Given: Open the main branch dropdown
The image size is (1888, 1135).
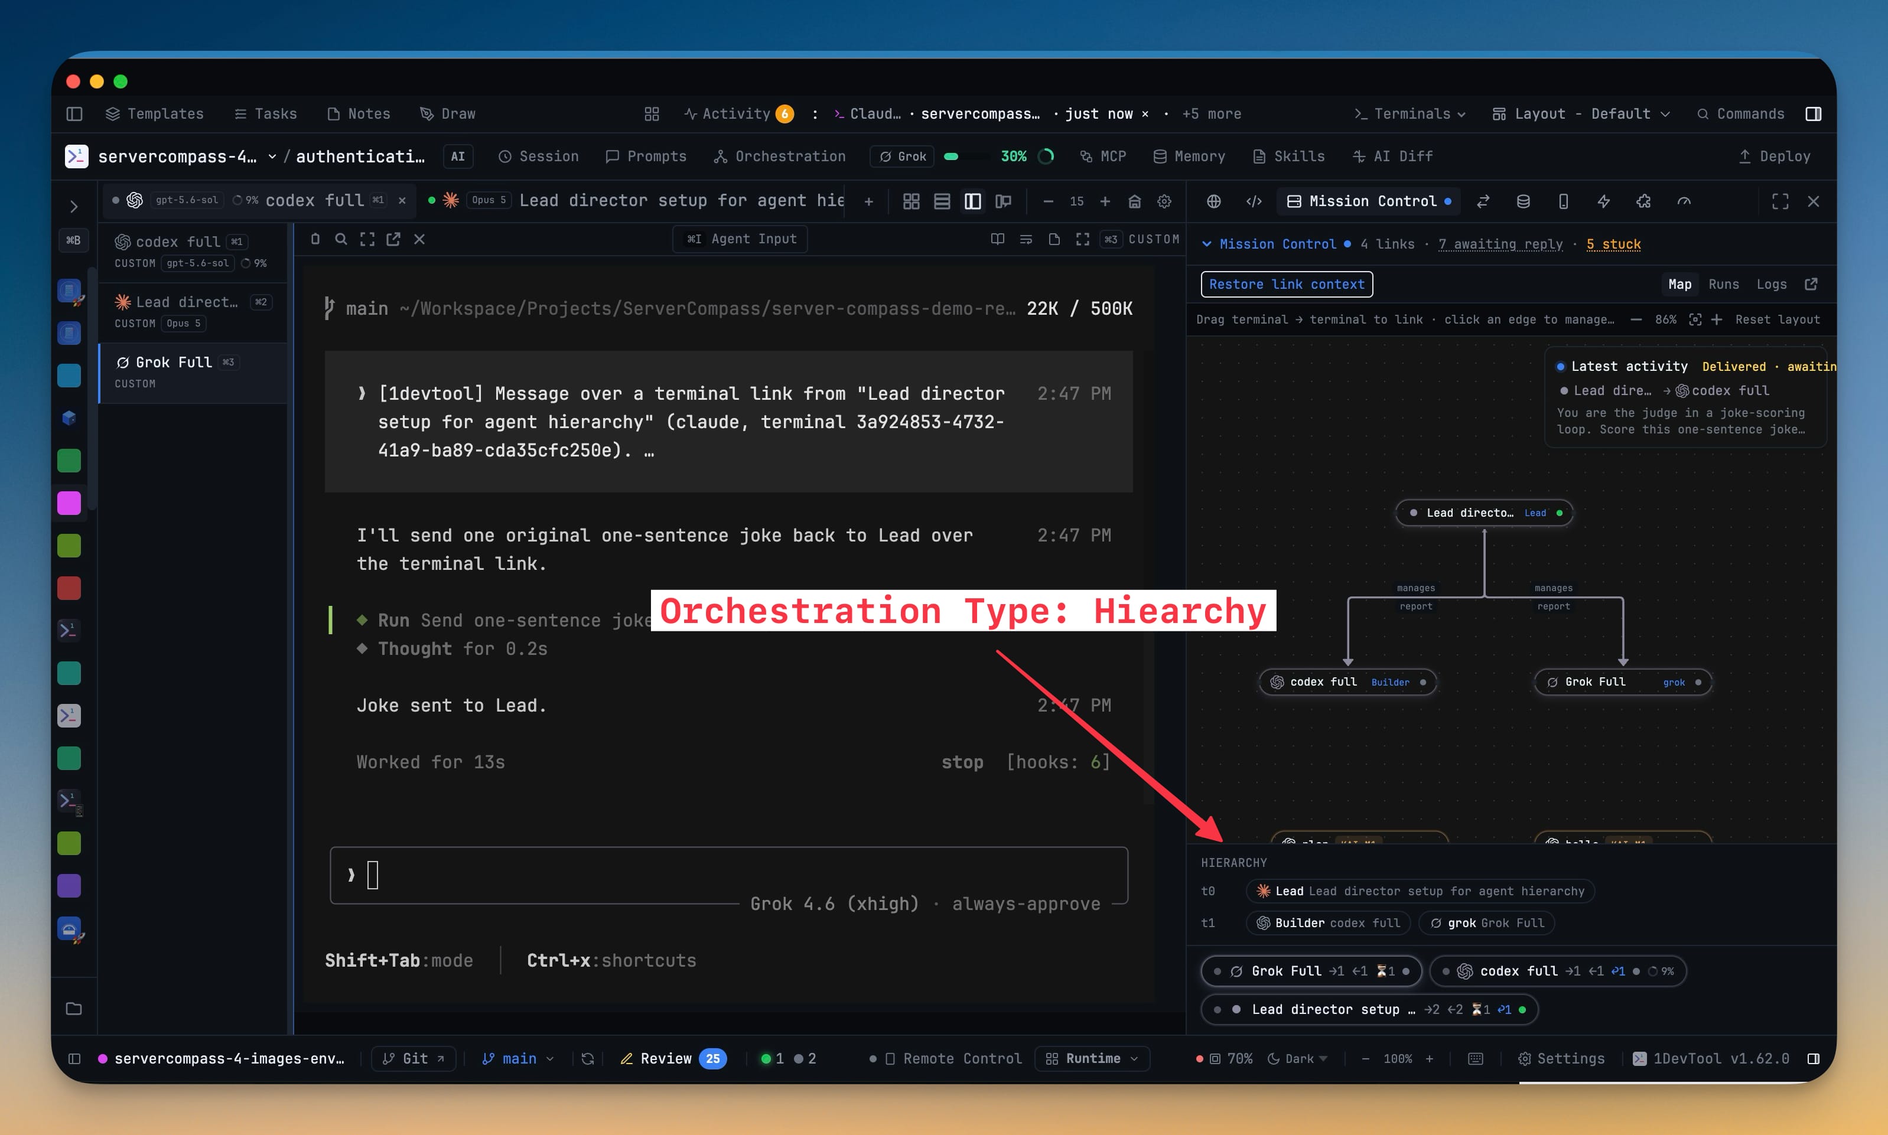Looking at the screenshot, I should [x=518, y=1058].
